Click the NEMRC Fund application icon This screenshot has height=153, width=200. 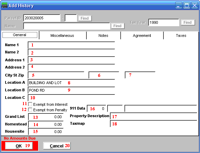pos(4,5)
